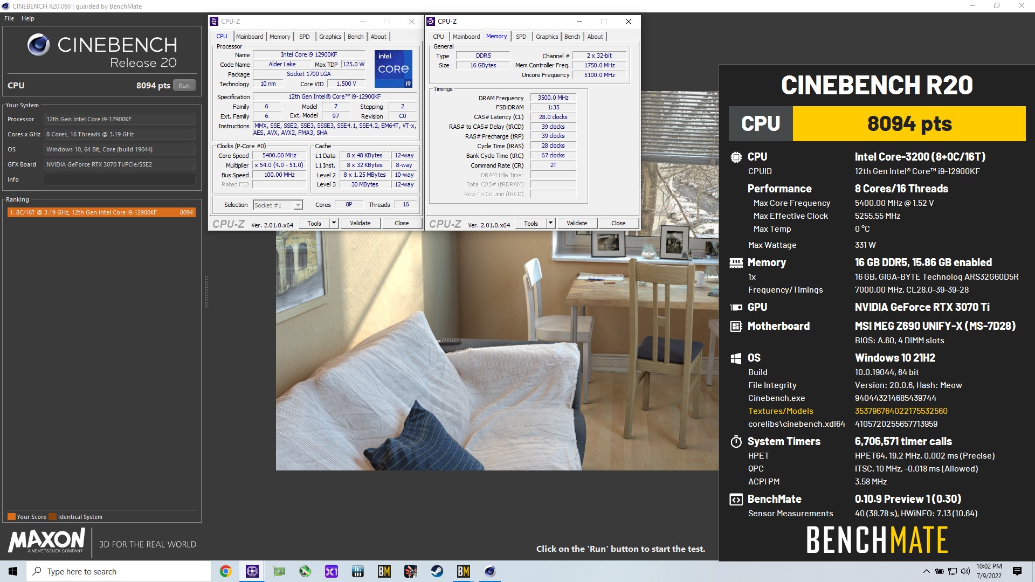Click the Intel Core i9 badge logo

click(394, 69)
